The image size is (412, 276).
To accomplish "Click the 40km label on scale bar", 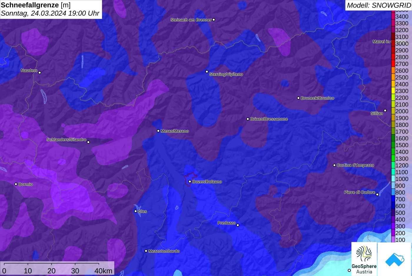I will coord(103,271).
